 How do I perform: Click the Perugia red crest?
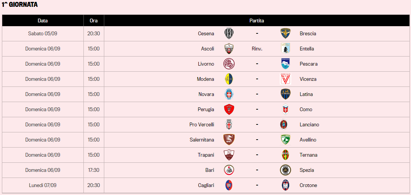click(x=229, y=109)
